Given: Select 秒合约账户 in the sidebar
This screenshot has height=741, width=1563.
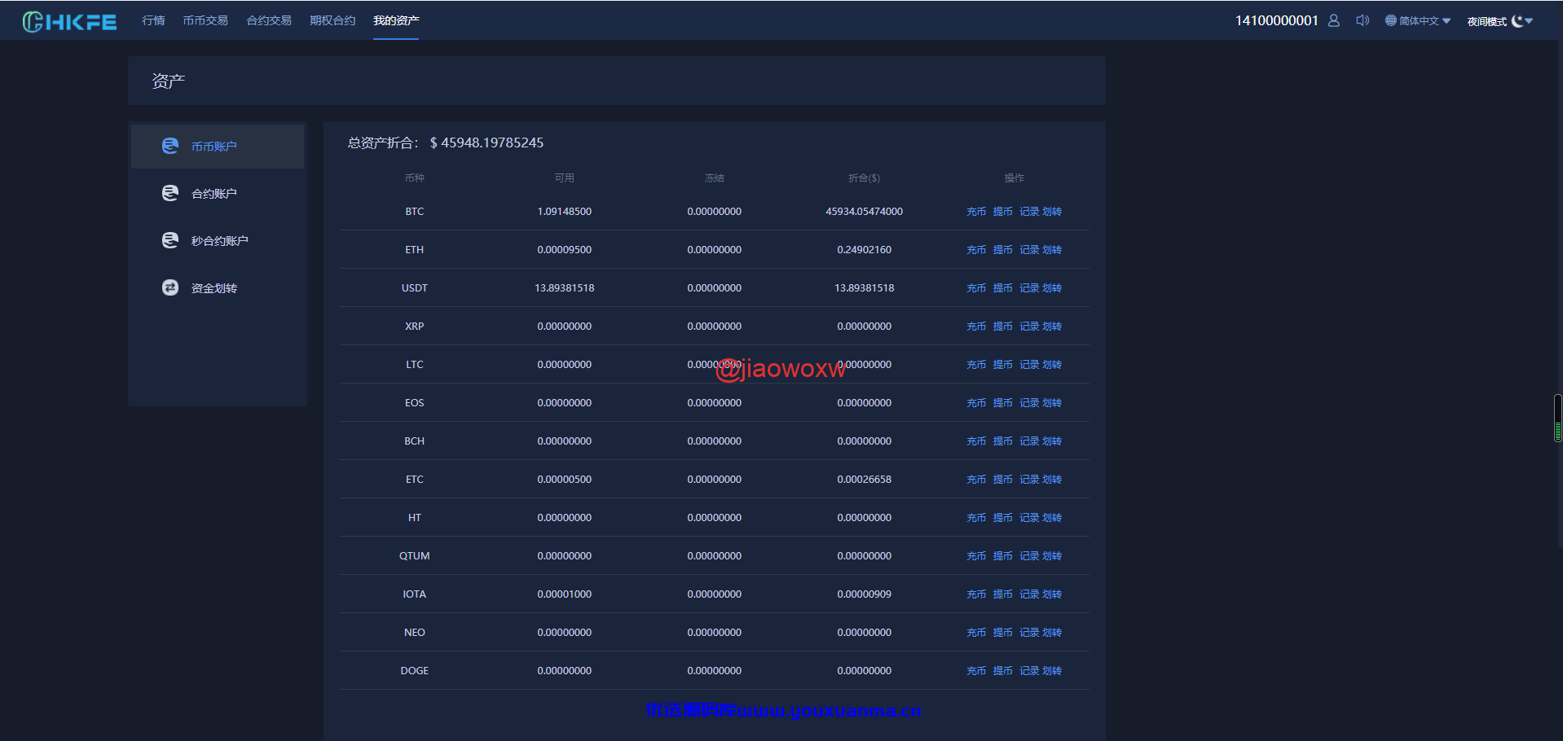Looking at the screenshot, I should (x=218, y=241).
